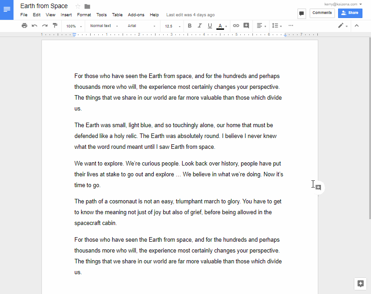Move document using the folder icon

(87, 6)
